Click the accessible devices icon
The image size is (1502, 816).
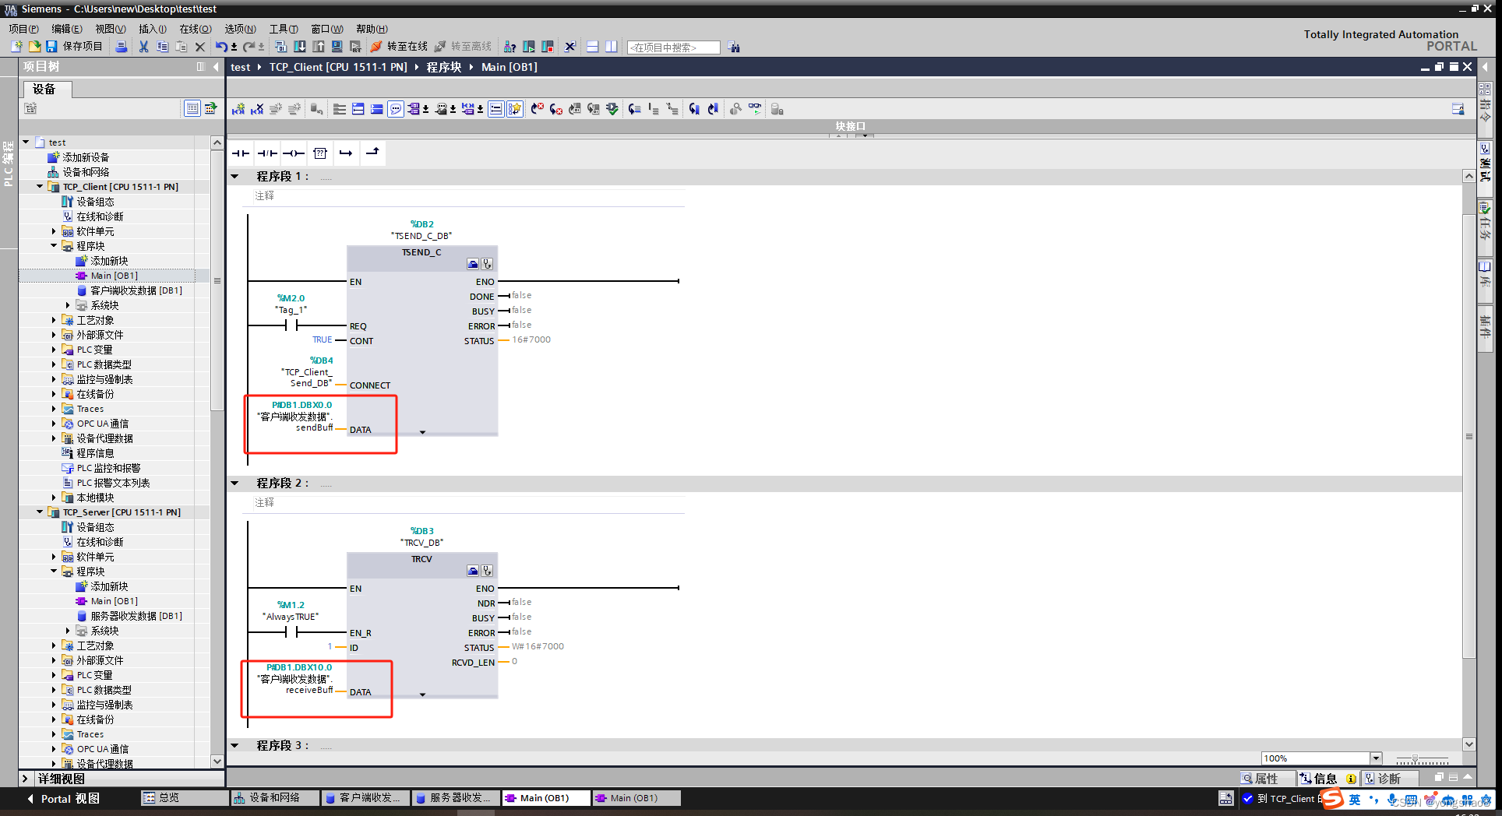[x=510, y=47]
